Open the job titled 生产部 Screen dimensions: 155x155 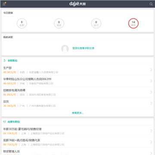(7, 68)
